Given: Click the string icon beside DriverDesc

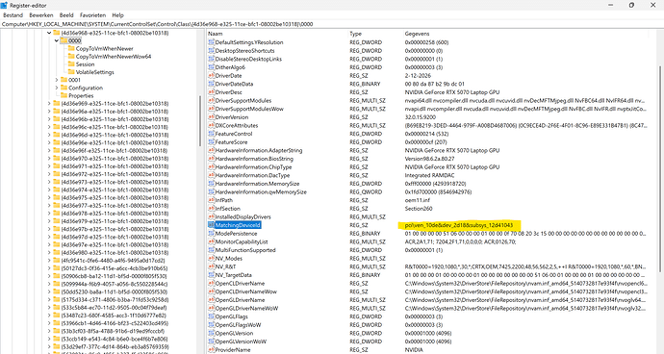Looking at the screenshot, I should click(212, 92).
